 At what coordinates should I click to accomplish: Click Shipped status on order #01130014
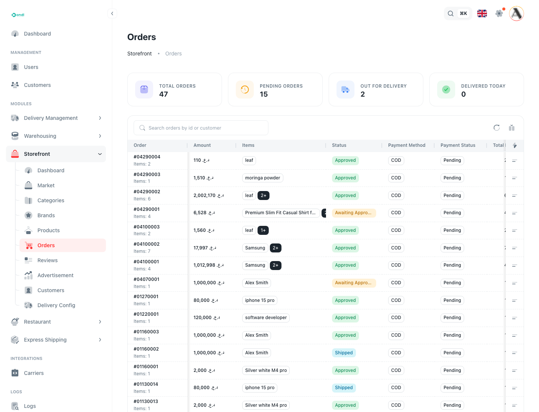344,388
